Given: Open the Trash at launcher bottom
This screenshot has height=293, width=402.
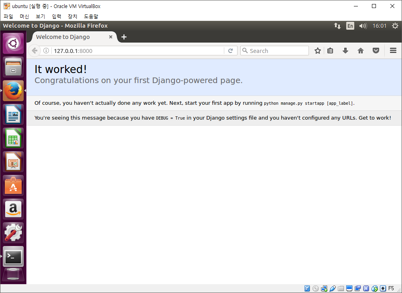Looking at the screenshot, I should tap(13, 275).
